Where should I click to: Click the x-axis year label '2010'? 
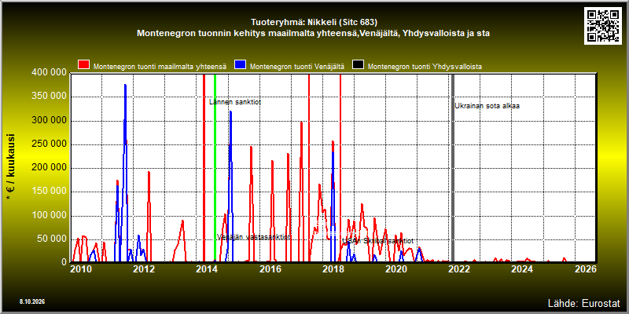(81, 269)
